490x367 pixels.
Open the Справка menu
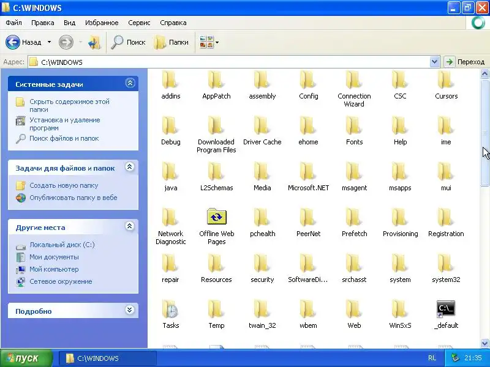[173, 23]
